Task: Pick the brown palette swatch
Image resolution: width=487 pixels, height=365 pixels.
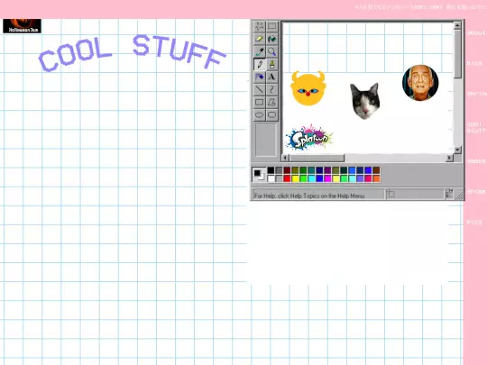Action: (376, 170)
